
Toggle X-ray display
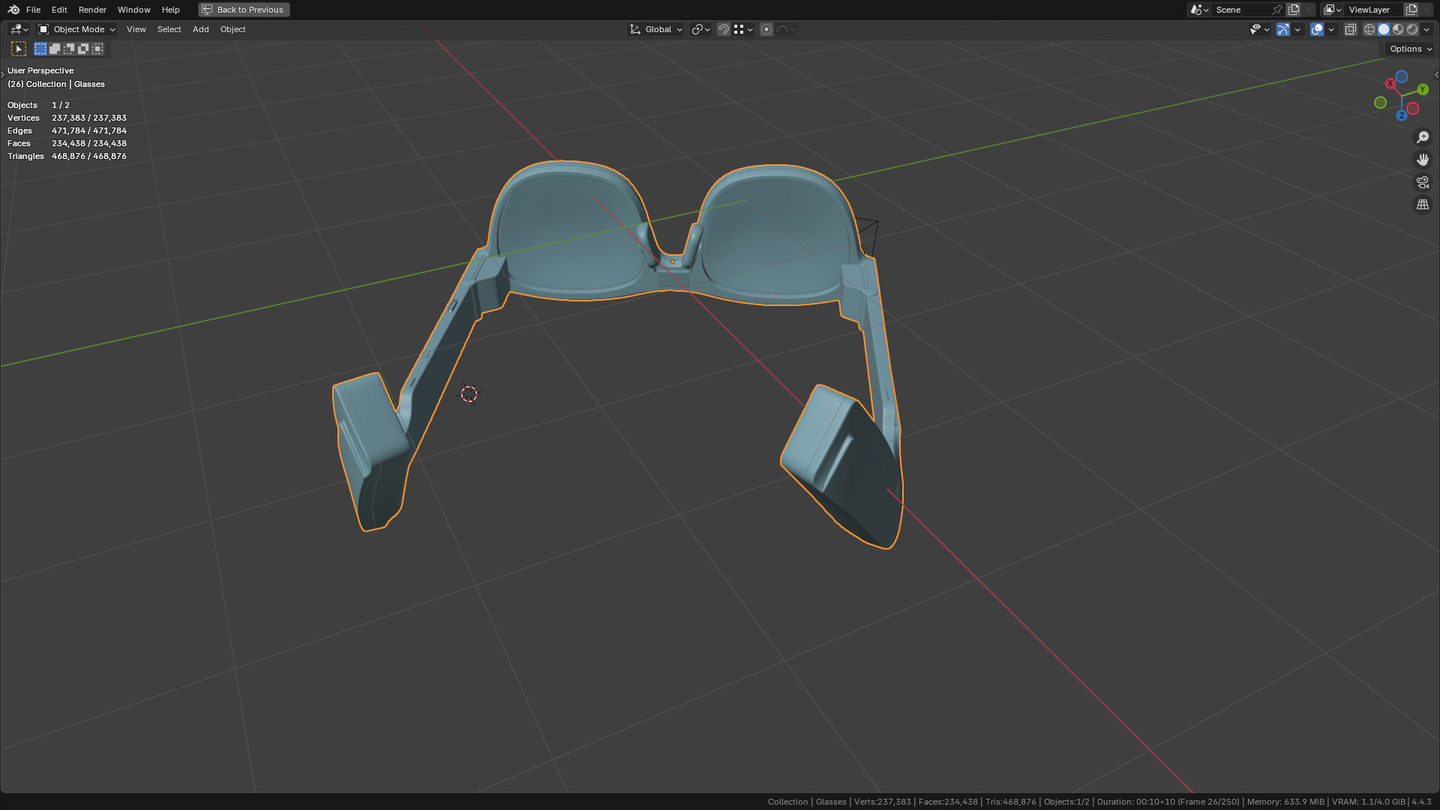(x=1351, y=29)
